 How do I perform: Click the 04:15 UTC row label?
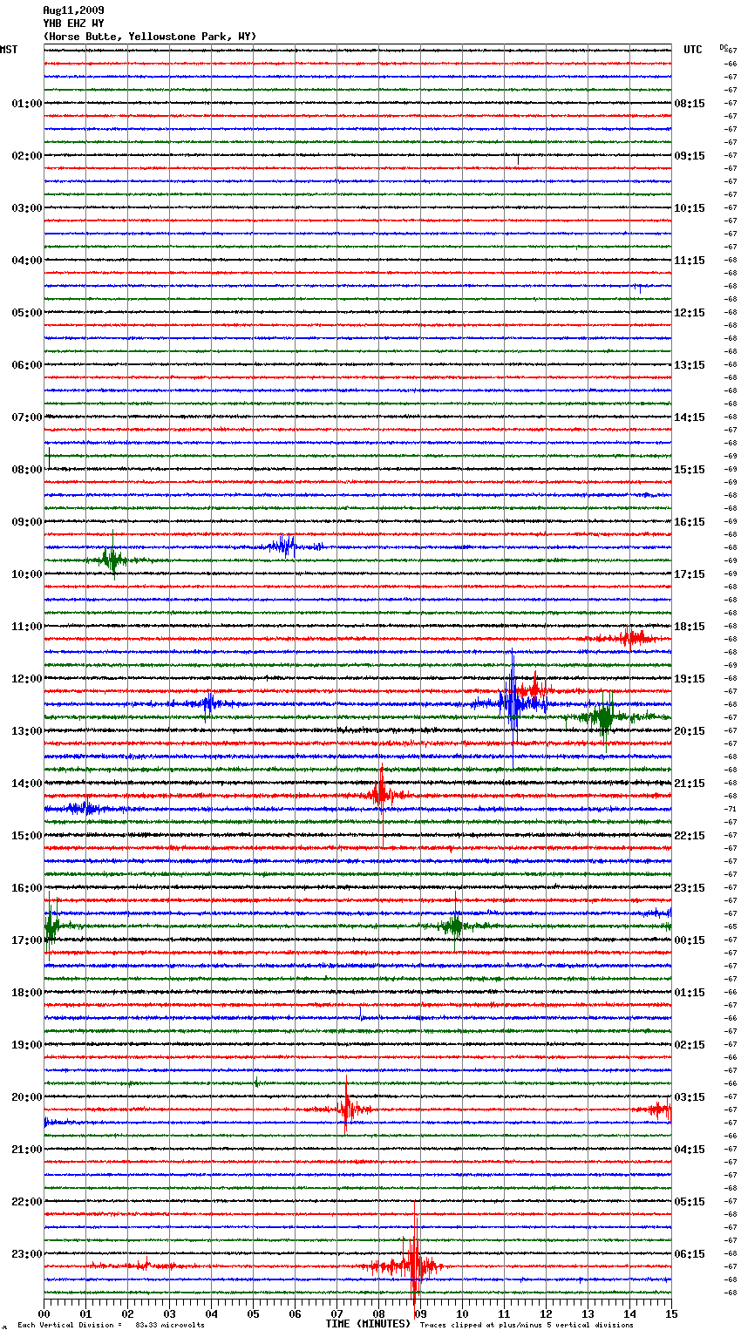tap(690, 1150)
